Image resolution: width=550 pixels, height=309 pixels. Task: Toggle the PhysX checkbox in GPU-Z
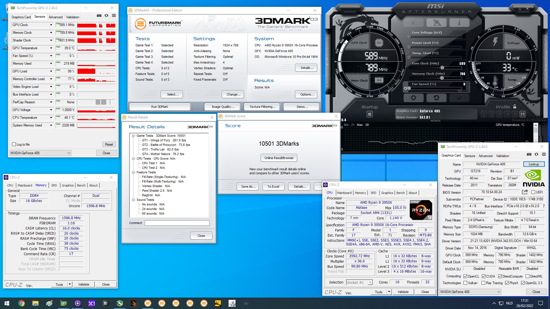507,283
